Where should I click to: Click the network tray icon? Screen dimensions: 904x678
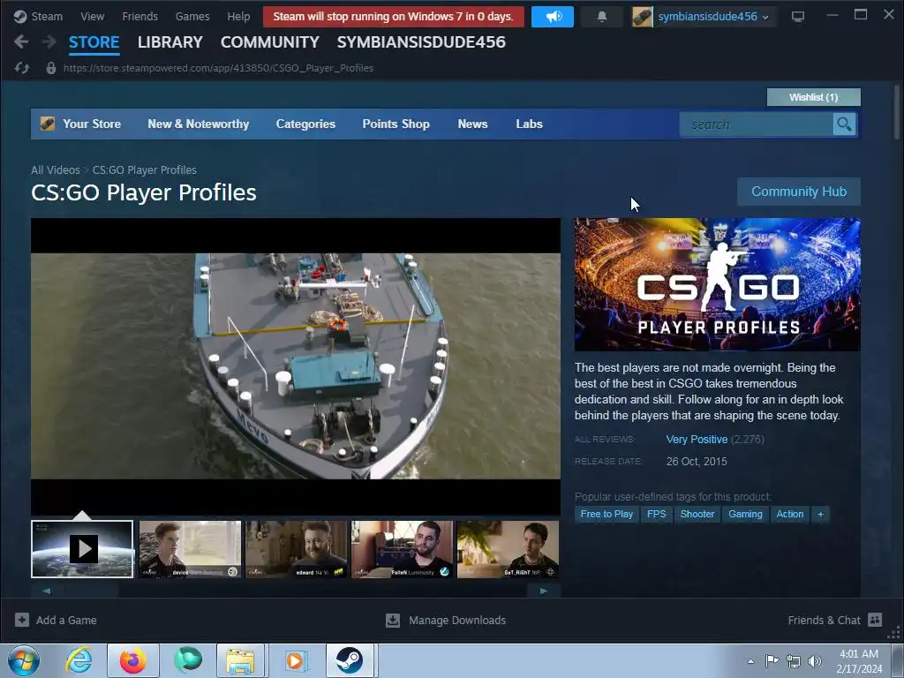(794, 660)
